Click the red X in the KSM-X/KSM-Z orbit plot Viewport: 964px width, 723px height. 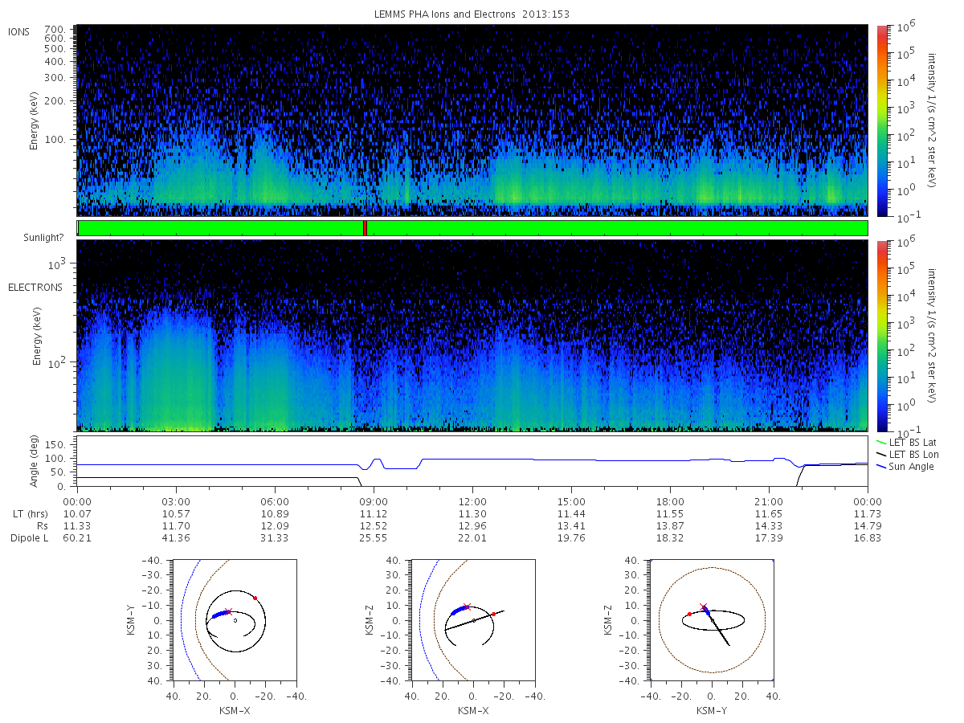pos(467,607)
